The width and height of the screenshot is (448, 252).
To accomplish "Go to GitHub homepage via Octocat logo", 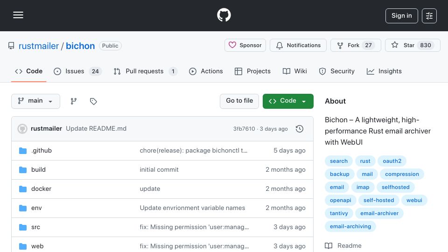I will point(224,15).
